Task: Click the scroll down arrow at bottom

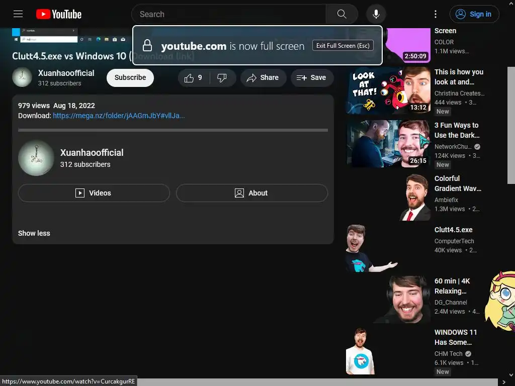Action: (511, 375)
